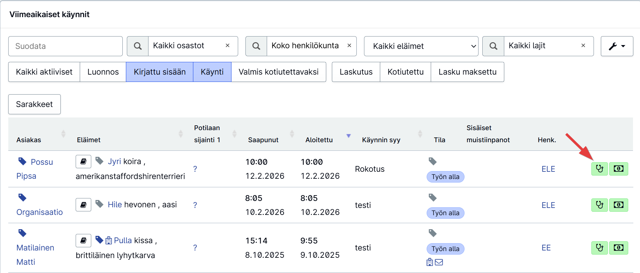Screen dimensions: 640x273
Task: Click book icon button next to Pulla
Action: [x=83, y=241]
